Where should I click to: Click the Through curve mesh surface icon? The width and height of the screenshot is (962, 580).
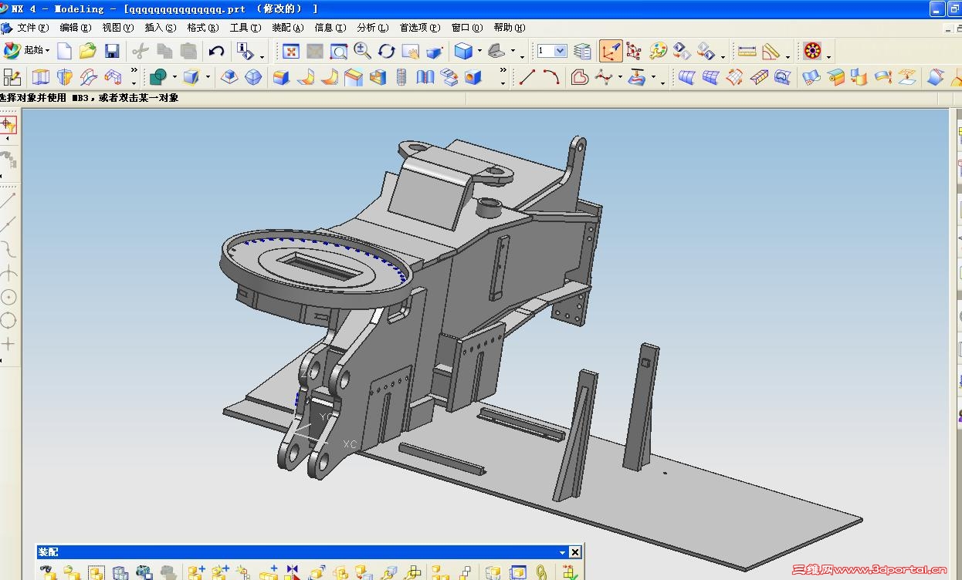[710, 77]
